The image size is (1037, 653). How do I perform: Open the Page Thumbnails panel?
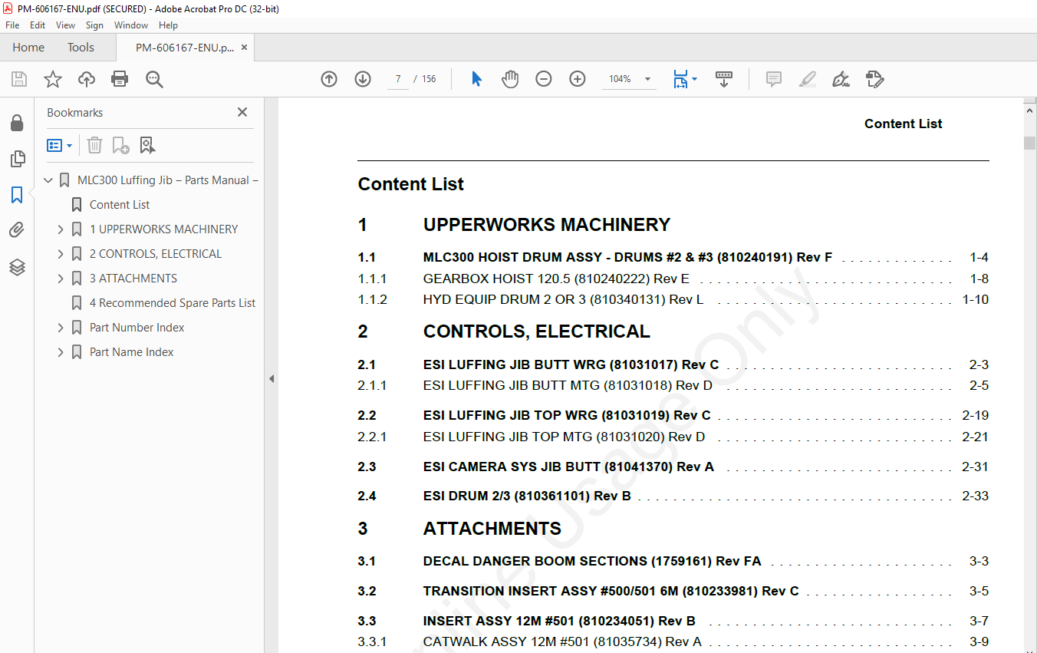pos(17,159)
